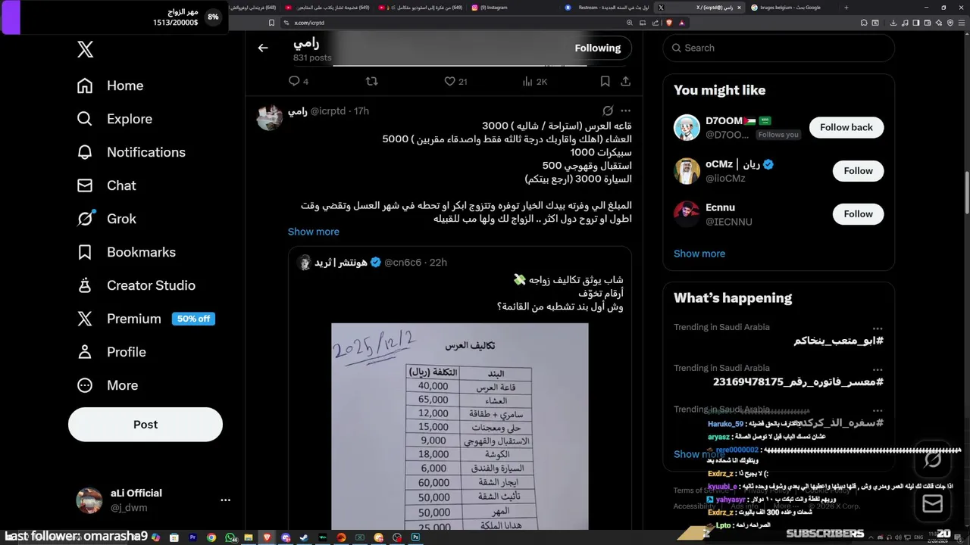Like the post with 21 likes
The width and height of the screenshot is (970, 545).
[x=455, y=81]
